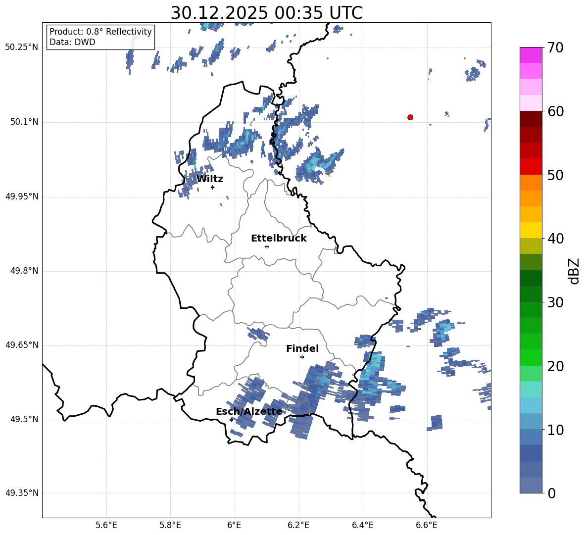Click the Esch/Alzette city label
This screenshot has height=535, width=586.
click(x=249, y=411)
